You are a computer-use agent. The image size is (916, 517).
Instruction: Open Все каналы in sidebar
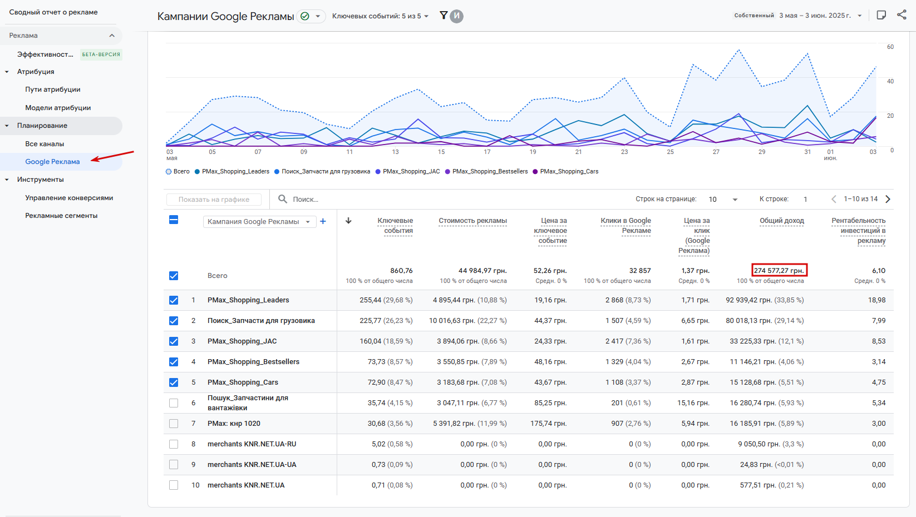click(45, 144)
